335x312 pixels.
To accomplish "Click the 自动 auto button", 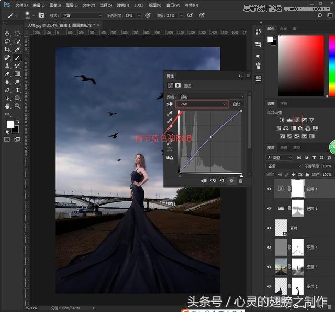I will point(237,104).
